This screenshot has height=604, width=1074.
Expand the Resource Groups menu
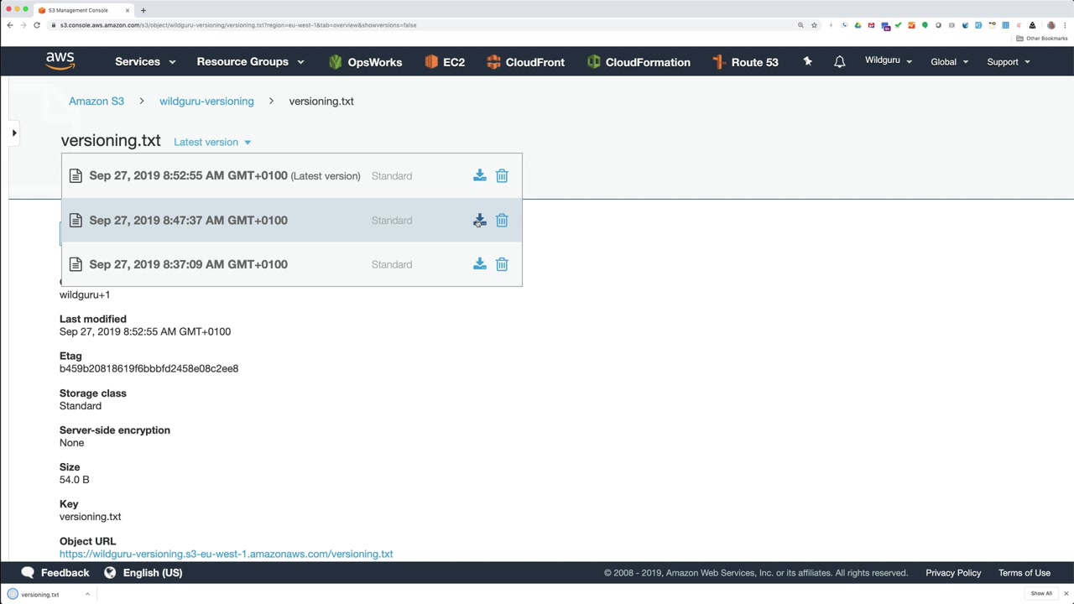tap(250, 61)
